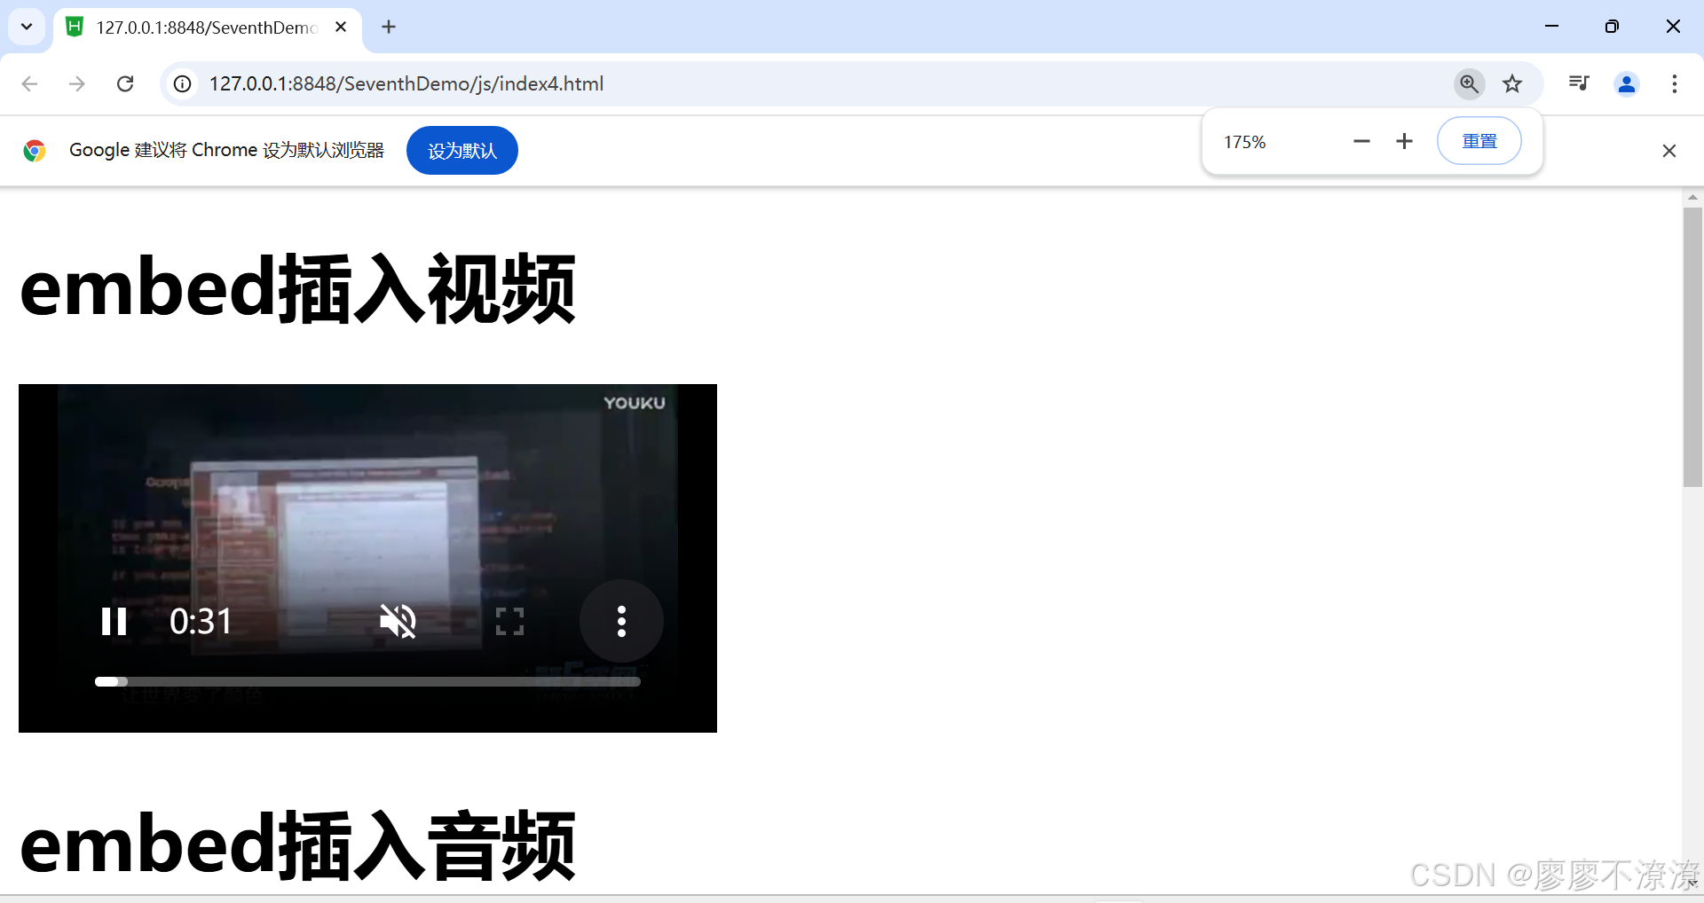
Task: Reset zoom with the 重置 button
Action: 1479,141
